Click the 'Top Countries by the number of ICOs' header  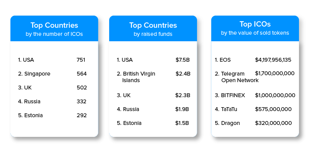point(54,29)
